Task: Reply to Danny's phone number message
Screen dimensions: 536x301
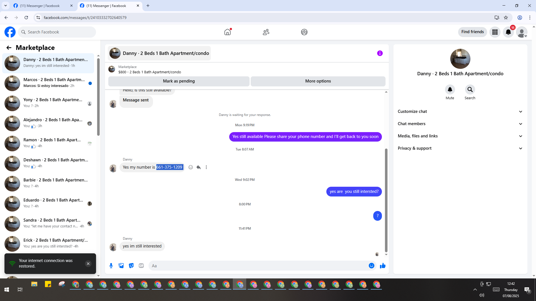Action: pos(198,167)
